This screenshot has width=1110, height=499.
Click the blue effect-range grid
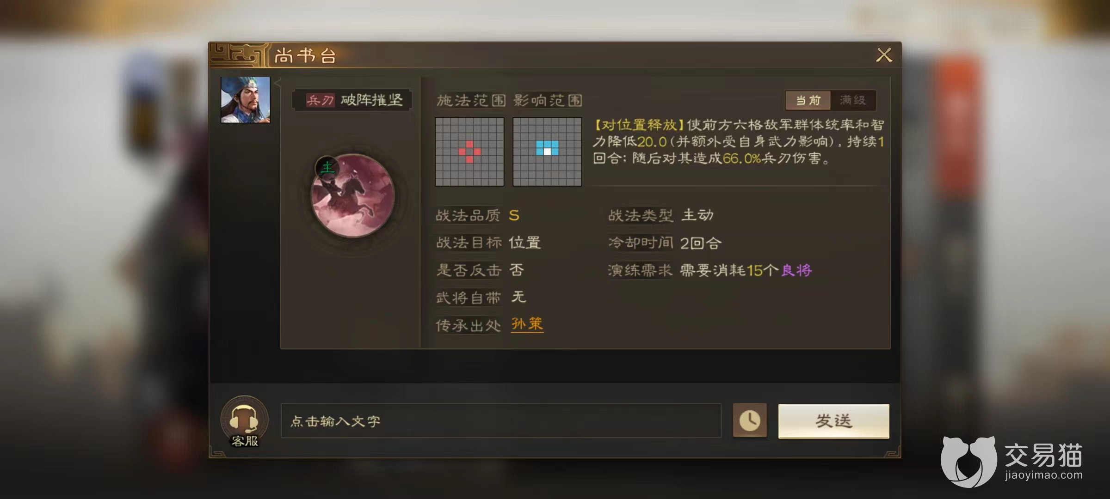click(547, 152)
